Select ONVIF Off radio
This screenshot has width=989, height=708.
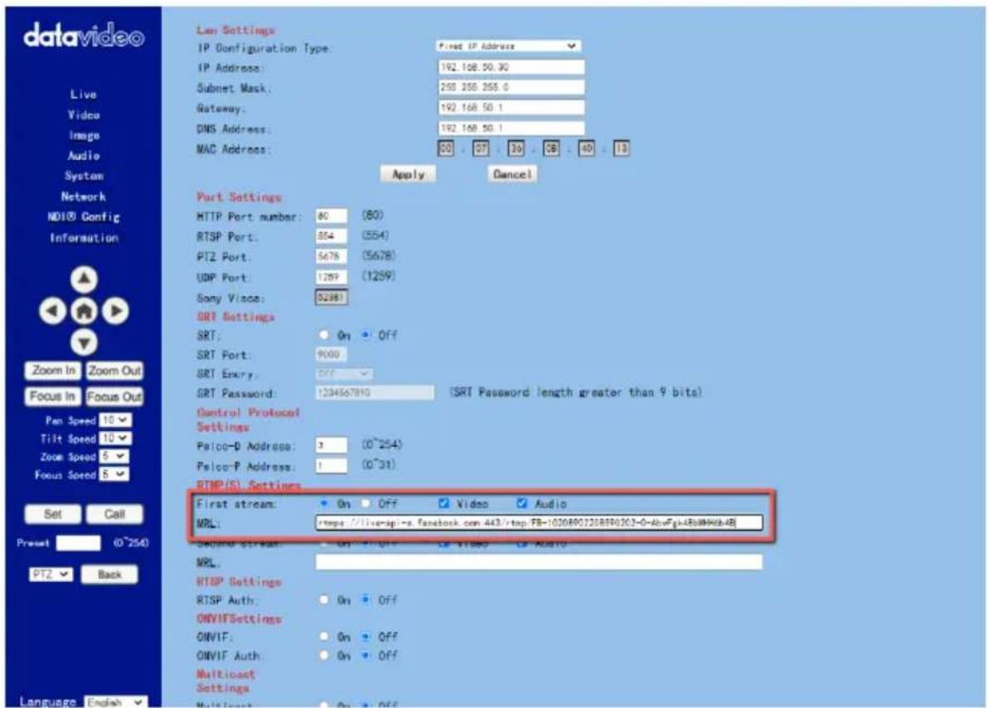[366, 637]
